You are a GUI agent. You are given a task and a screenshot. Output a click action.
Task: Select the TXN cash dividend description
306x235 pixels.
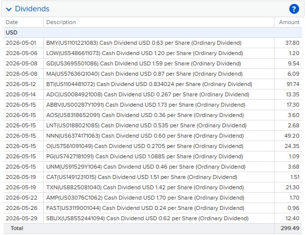pyautogui.click(x=145, y=188)
